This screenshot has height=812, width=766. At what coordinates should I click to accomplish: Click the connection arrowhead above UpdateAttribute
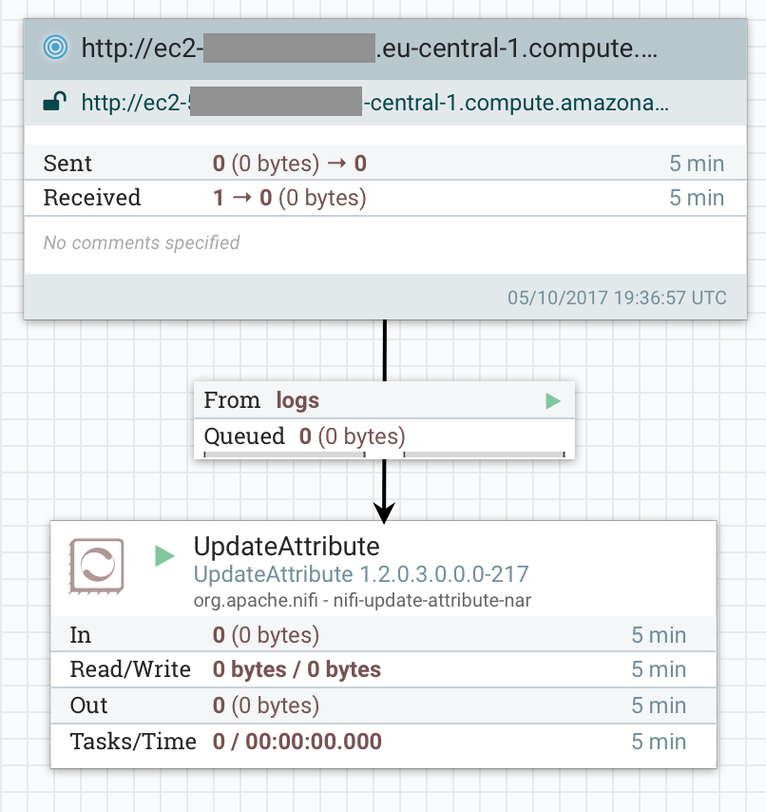coord(384,511)
